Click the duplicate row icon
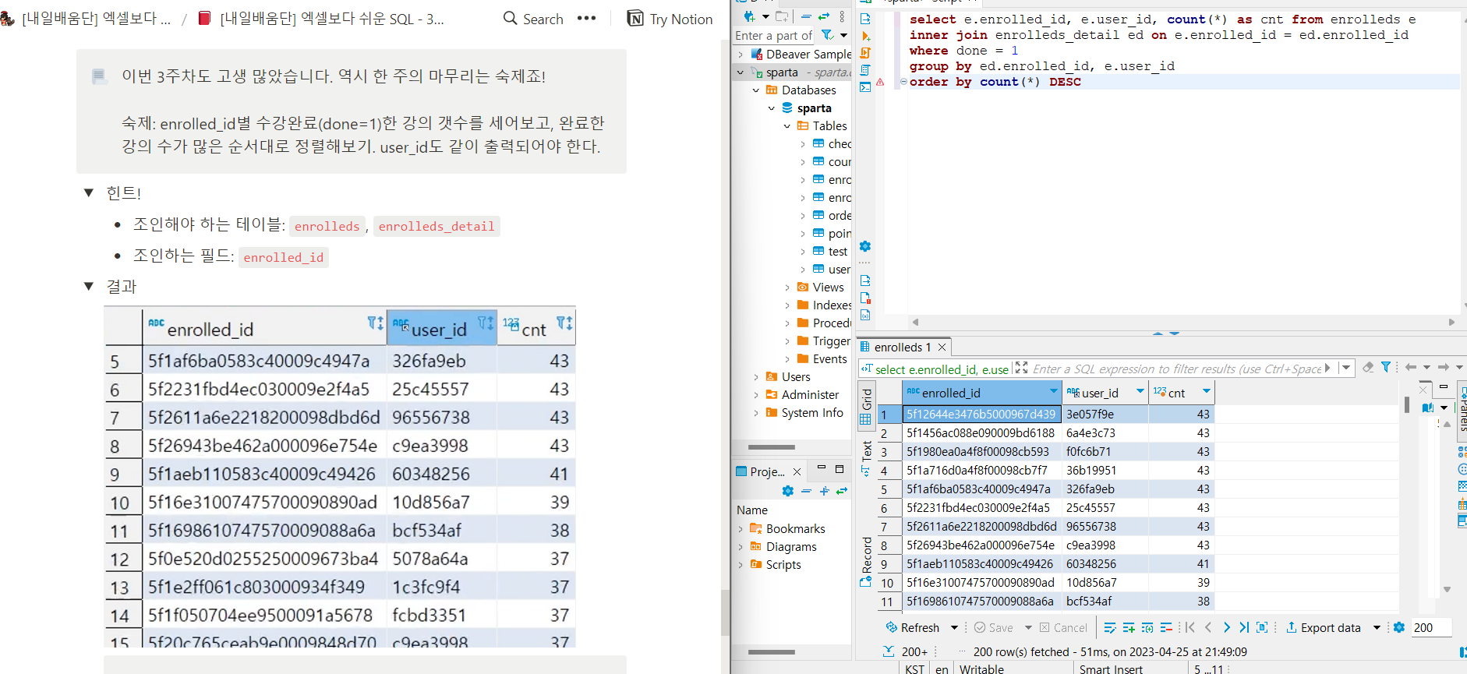Screen dimensions: 1467x674 (1147, 627)
